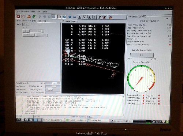Open the Machine menu
Image resolution: width=183 pixels, height=136 pixels.
25,11
